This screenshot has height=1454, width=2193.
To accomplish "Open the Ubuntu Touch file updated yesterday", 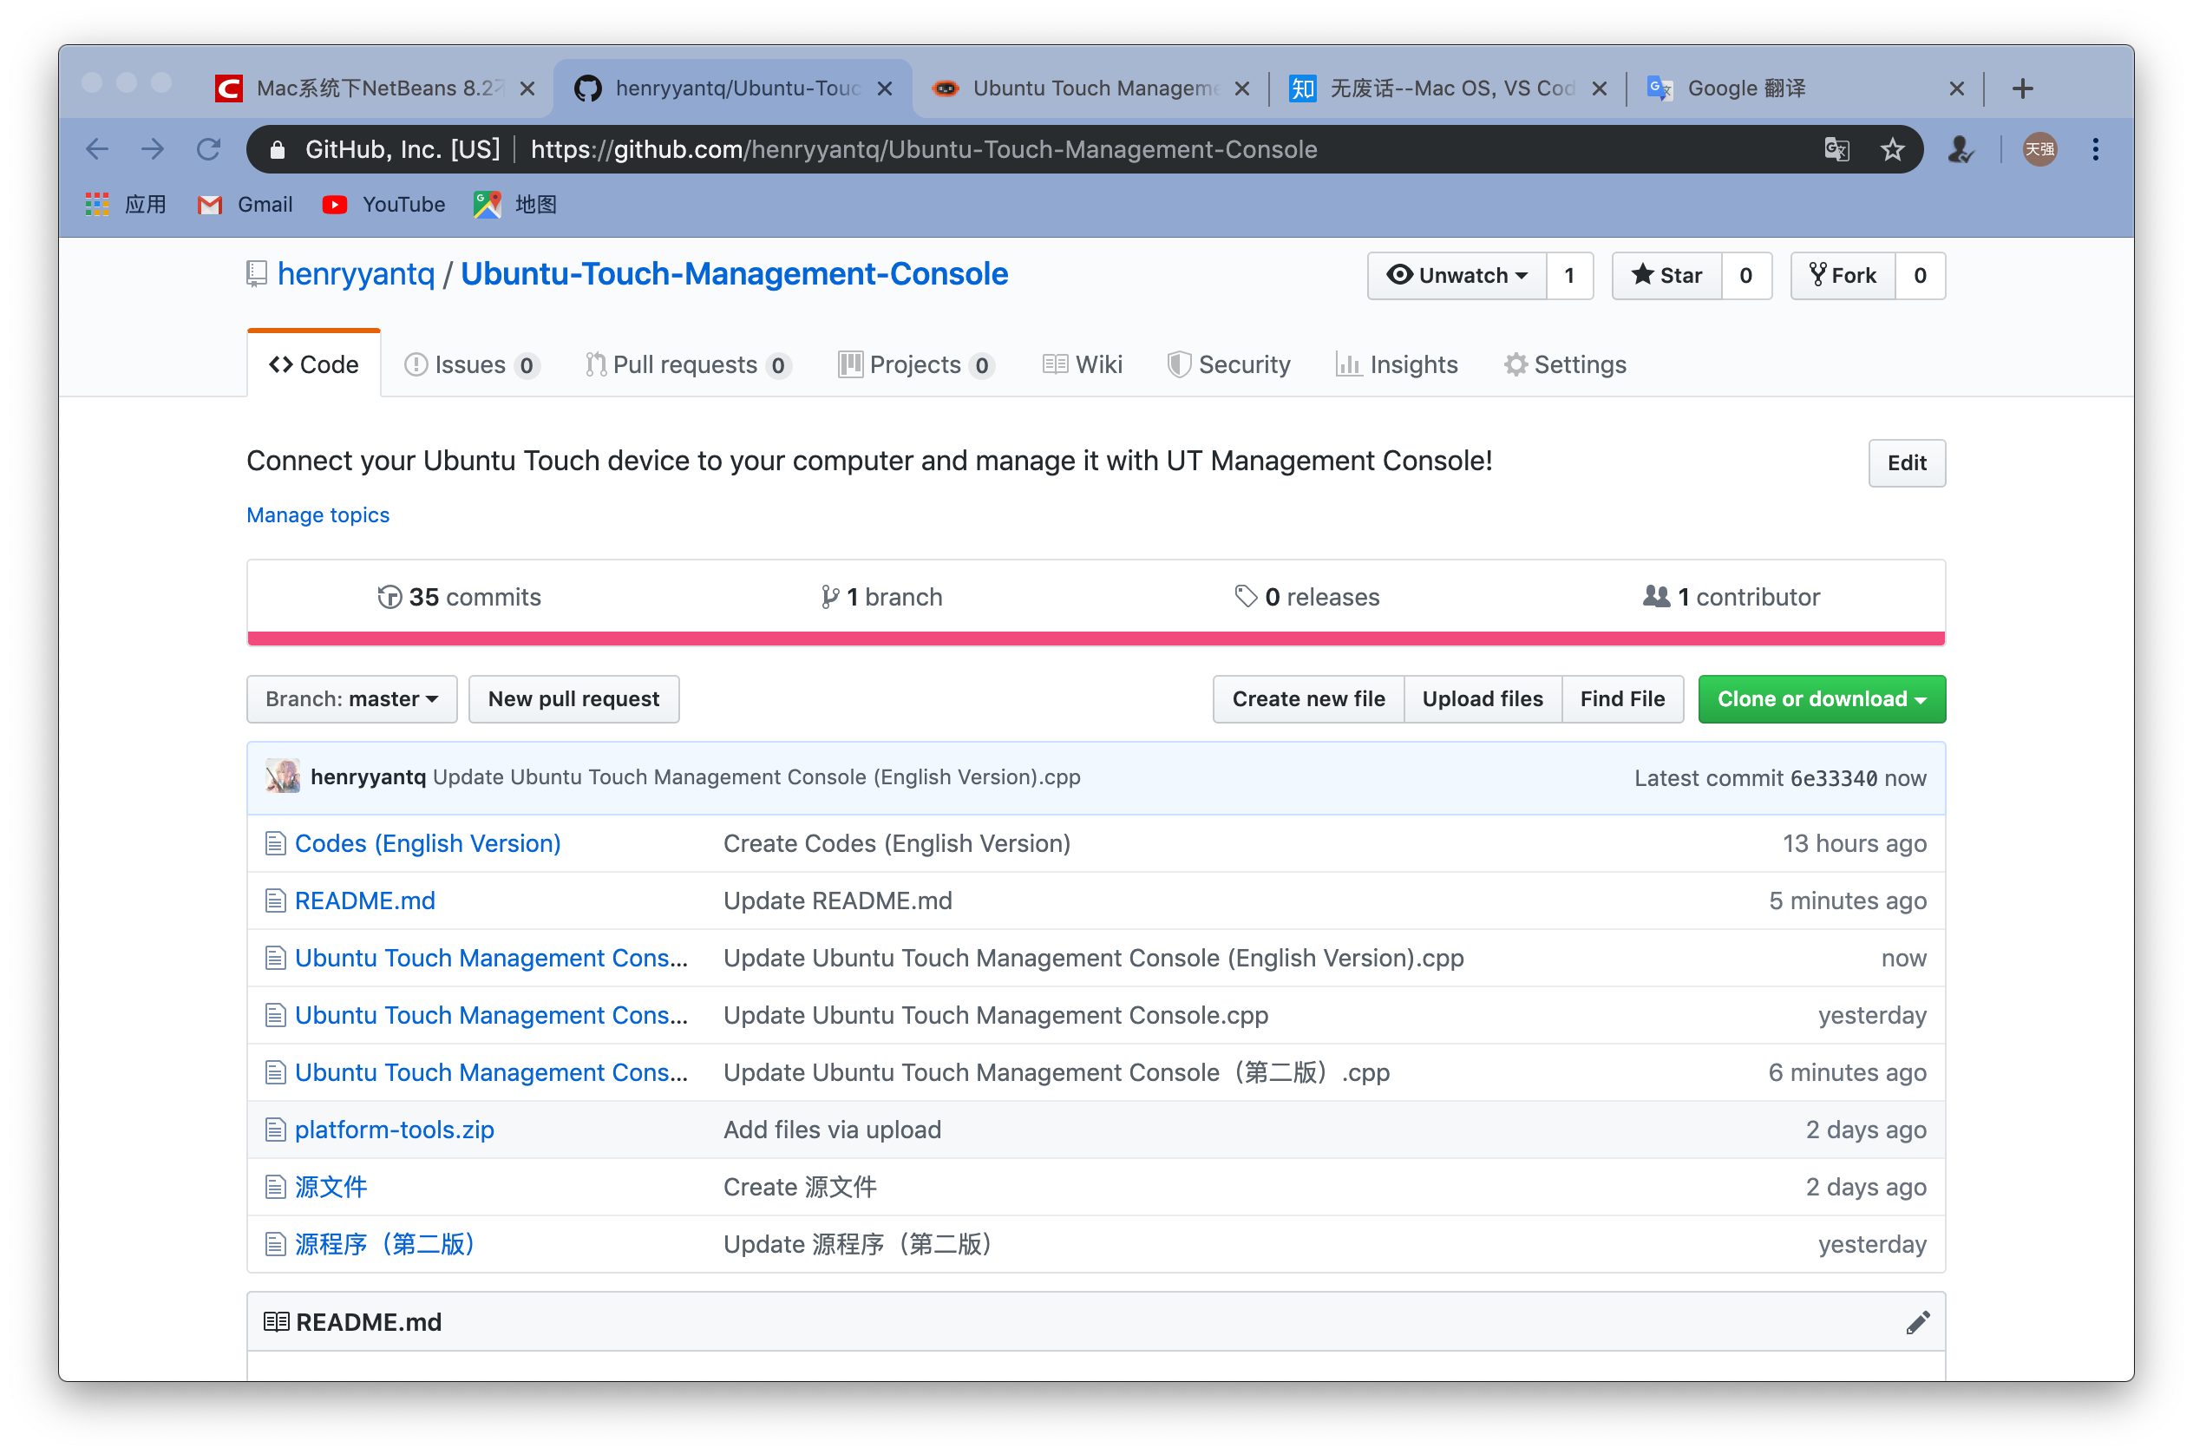I will click(490, 1014).
